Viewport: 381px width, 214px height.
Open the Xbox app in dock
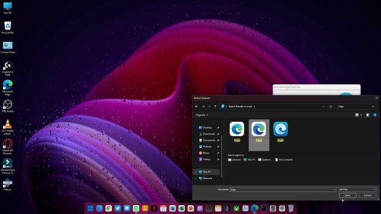coord(236,208)
